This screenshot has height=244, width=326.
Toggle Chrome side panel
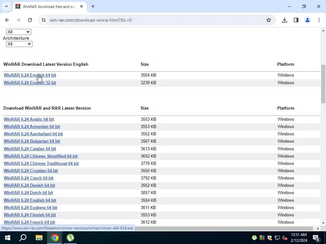[296, 20]
